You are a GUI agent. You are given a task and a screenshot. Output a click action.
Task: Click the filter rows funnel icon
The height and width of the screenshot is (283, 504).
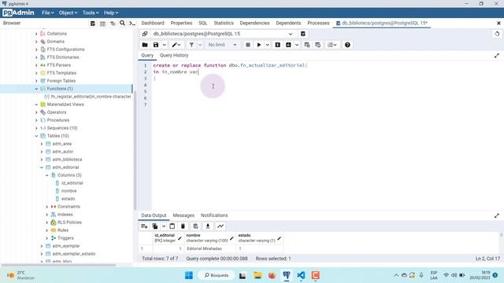point(191,45)
